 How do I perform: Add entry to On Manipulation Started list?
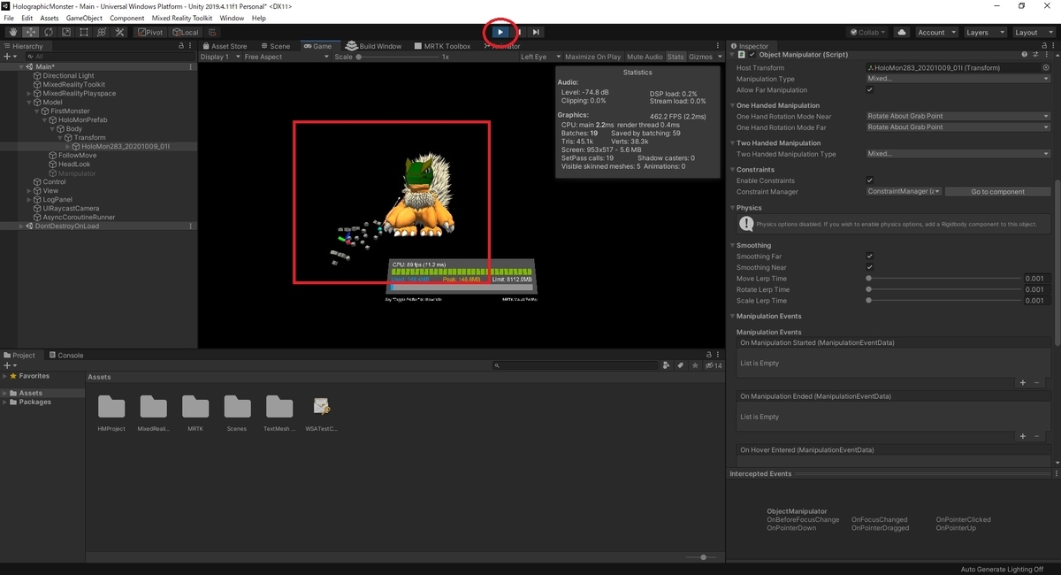(1023, 383)
